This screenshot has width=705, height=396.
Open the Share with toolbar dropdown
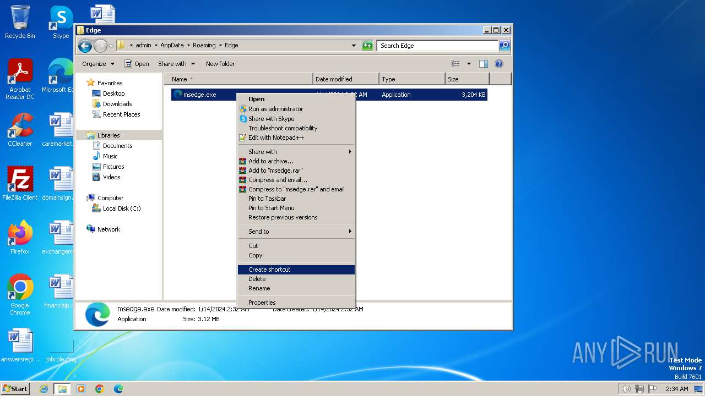(176, 64)
